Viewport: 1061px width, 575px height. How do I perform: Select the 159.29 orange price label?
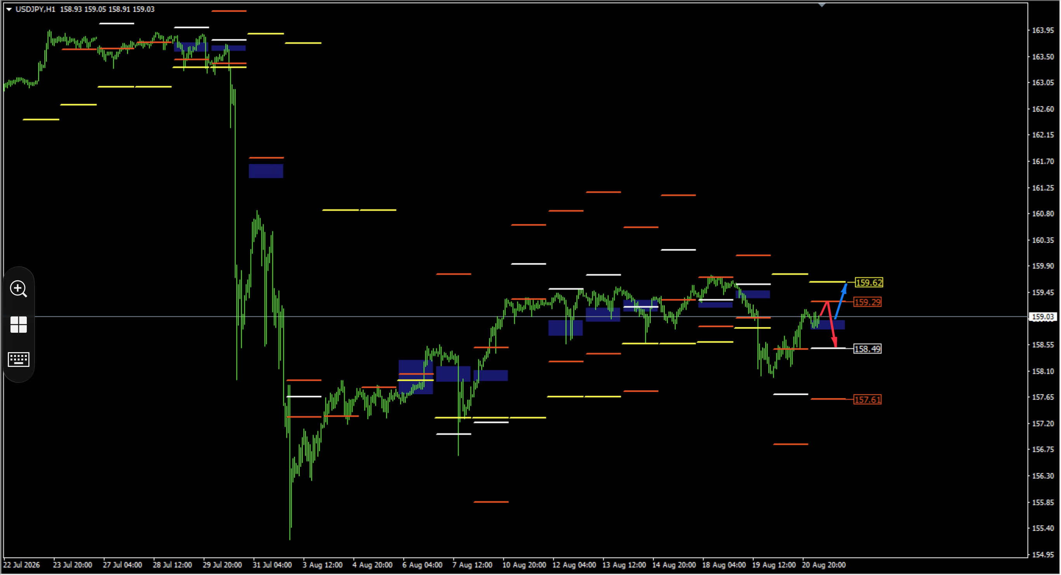click(868, 302)
